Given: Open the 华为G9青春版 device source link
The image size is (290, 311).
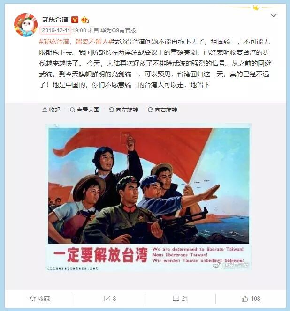Looking at the screenshot, I should pos(118,30).
